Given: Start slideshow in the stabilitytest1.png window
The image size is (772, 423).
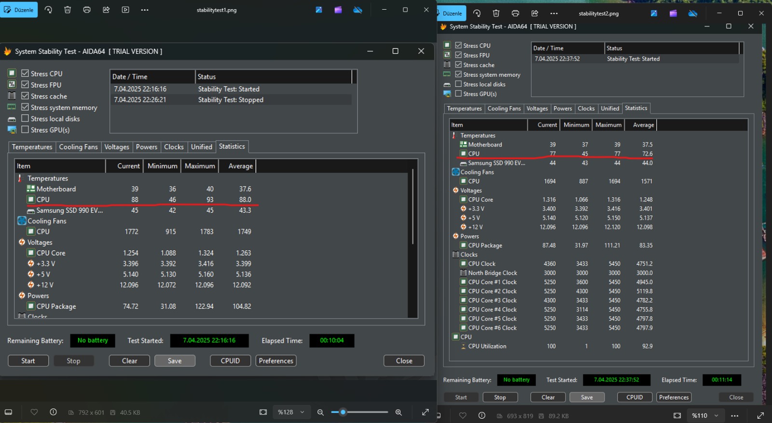Looking at the screenshot, I should [125, 10].
